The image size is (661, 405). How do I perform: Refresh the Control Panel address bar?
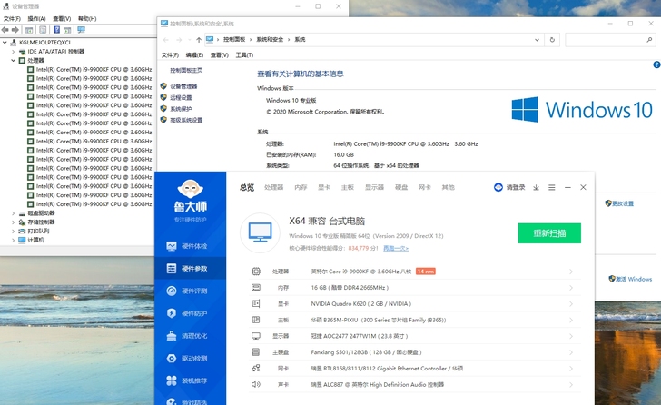tap(552, 40)
